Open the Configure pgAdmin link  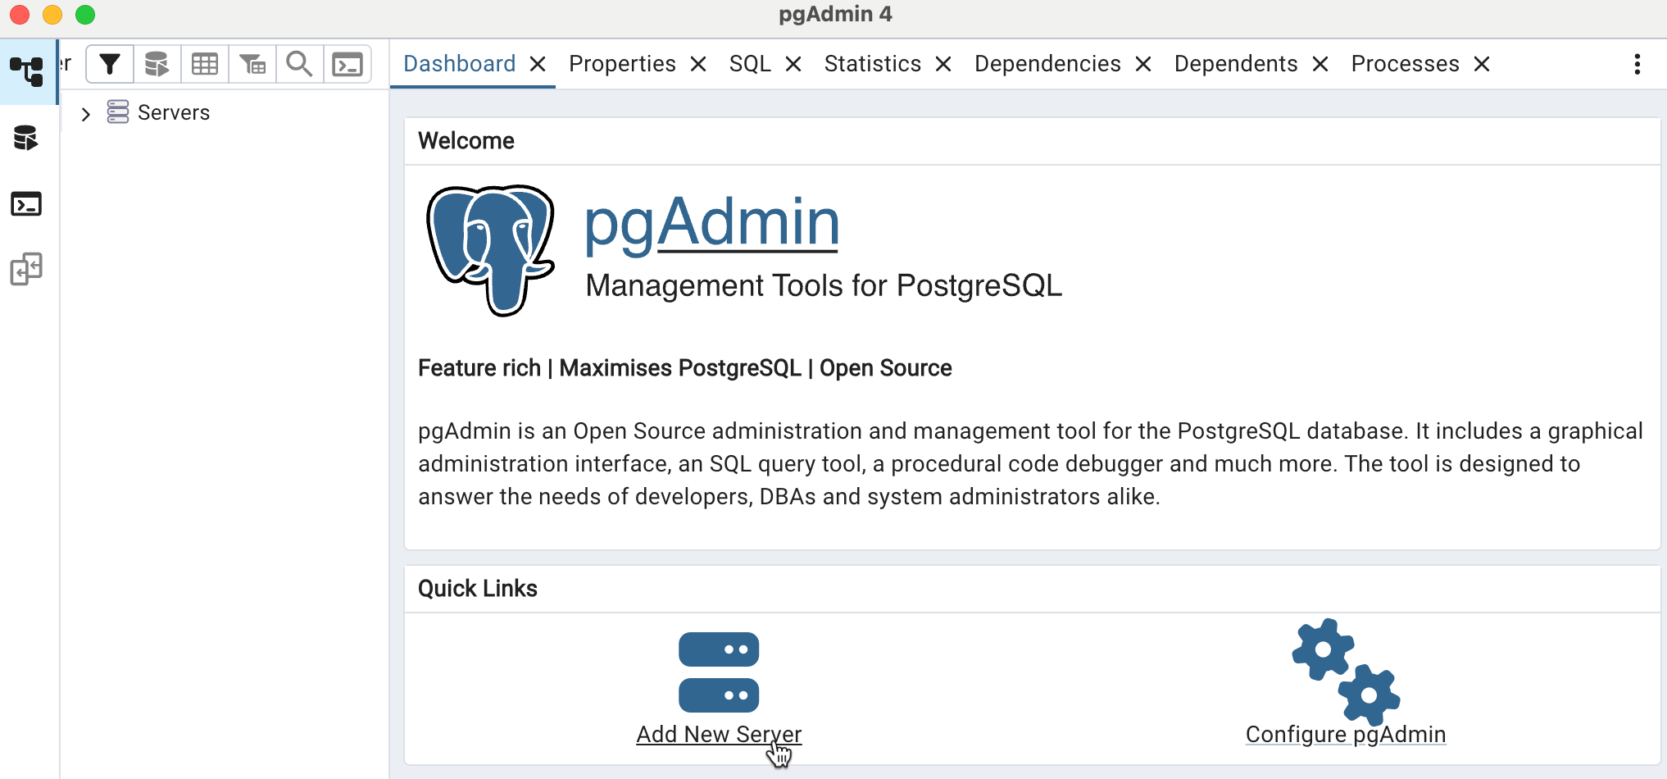(1345, 734)
